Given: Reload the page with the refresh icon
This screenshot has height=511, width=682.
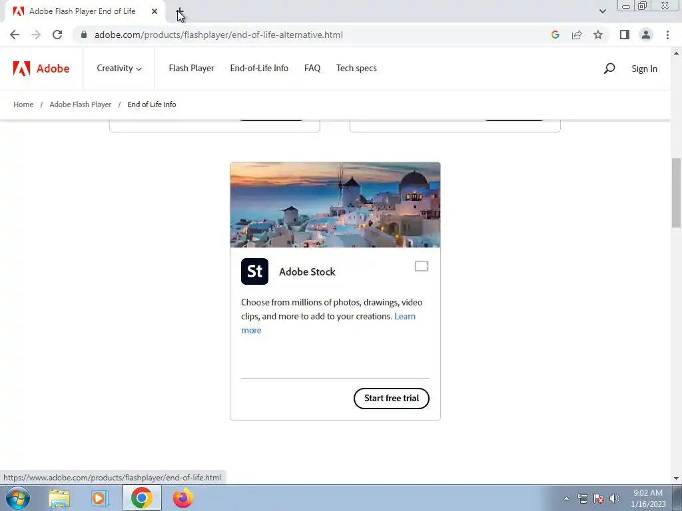Looking at the screenshot, I should coord(57,35).
